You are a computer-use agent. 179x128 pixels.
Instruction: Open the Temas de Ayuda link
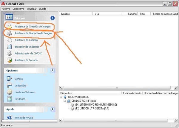[x=24, y=118]
